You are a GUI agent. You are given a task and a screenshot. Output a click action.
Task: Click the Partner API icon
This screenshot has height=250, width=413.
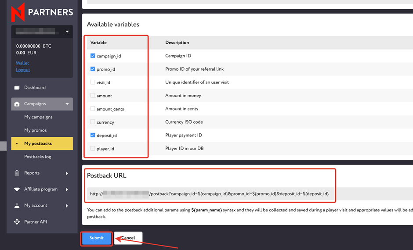tap(17, 222)
